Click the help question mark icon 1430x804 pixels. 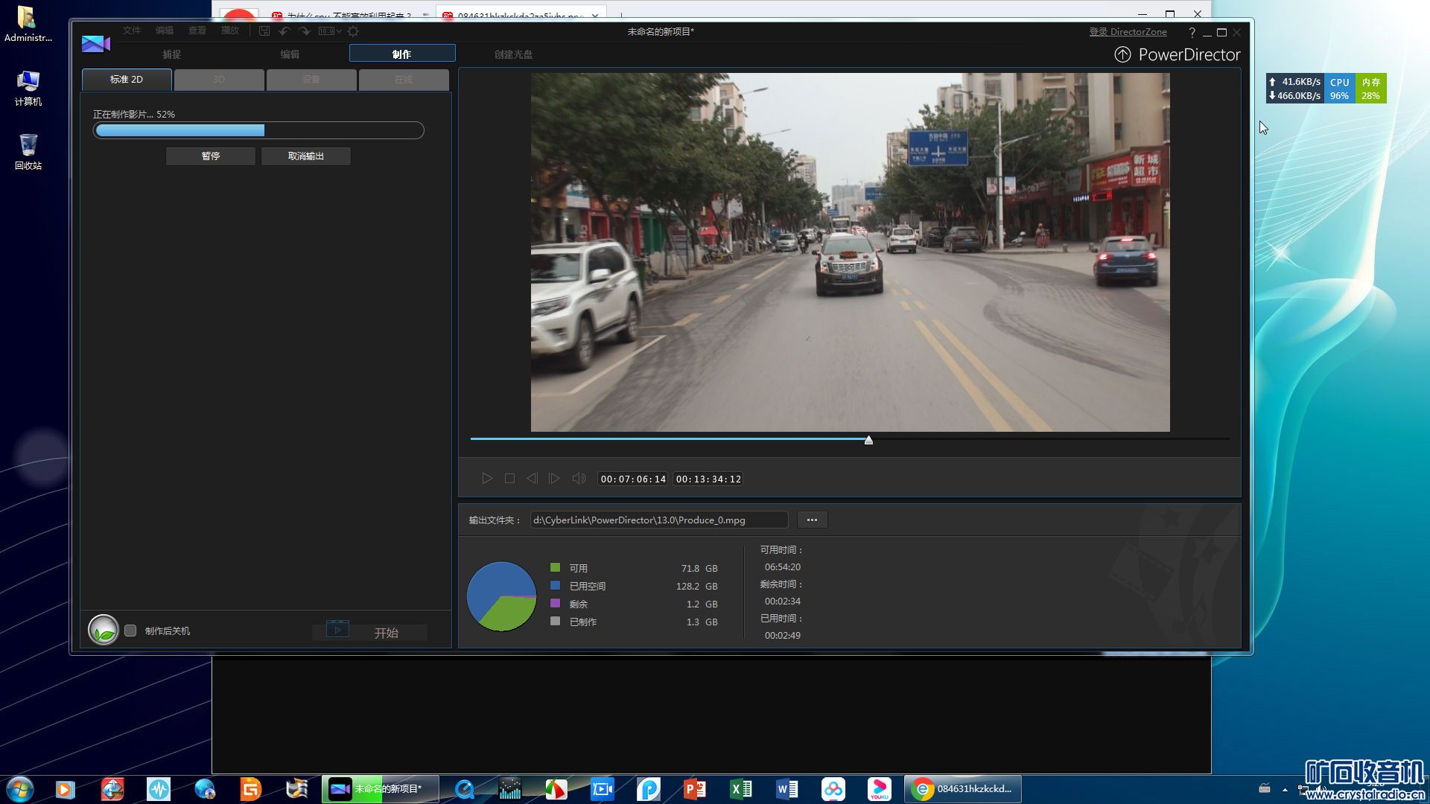1192,32
